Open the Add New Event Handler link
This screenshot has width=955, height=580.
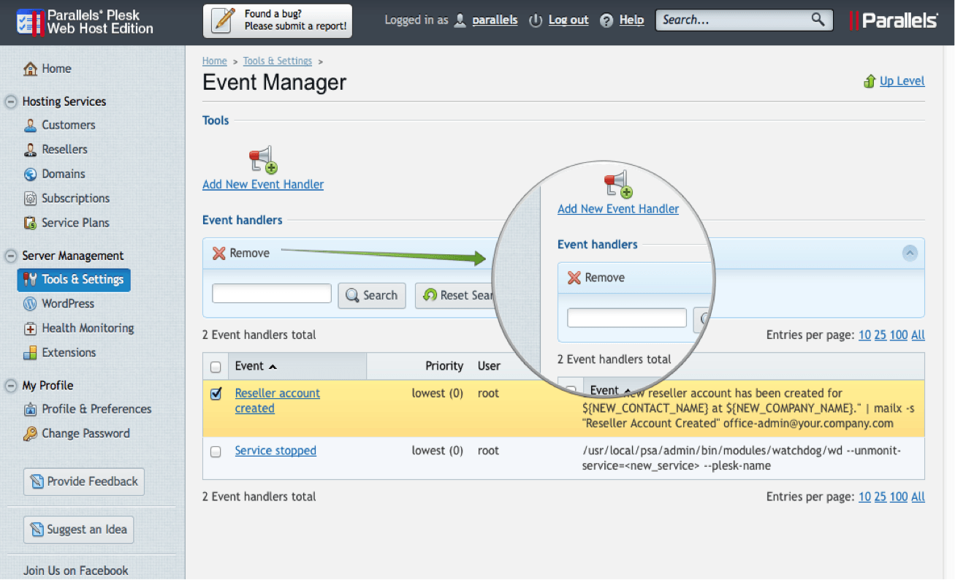263,185
